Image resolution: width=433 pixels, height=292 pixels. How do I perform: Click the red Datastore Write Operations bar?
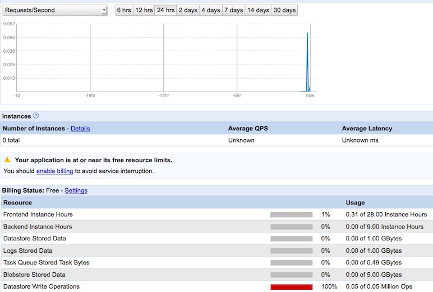291,287
